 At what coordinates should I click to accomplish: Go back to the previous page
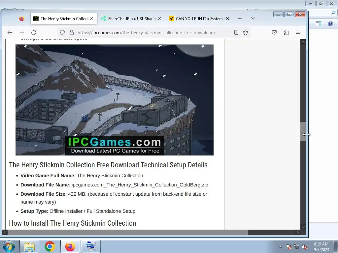tap(10, 33)
